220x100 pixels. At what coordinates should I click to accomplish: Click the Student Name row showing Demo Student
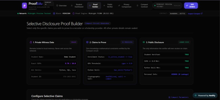point(53,57)
